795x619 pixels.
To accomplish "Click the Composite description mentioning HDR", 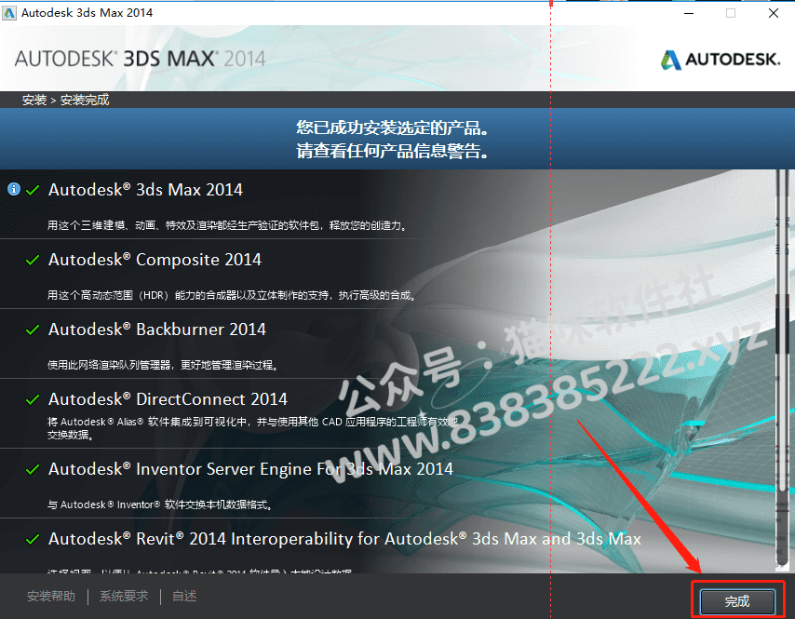I will [x=232, y=295].
